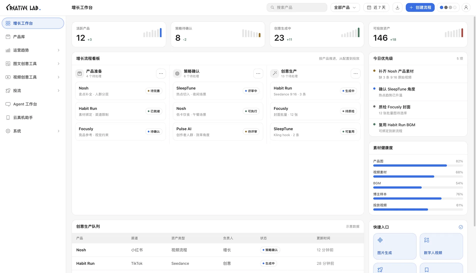Toggle the theme color dots switcher
The image size is (476, 273).
[448, 7]
